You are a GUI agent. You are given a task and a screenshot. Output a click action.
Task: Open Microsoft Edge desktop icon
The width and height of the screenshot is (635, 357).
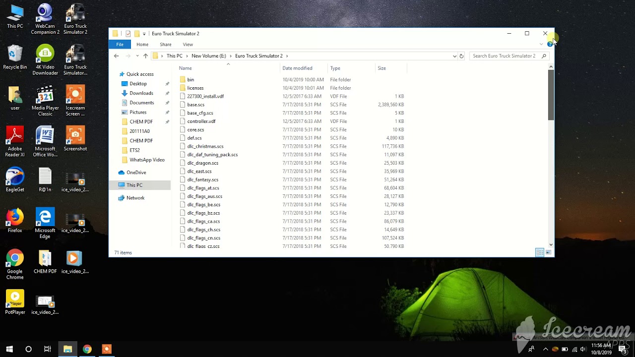(x=45, y=223)
